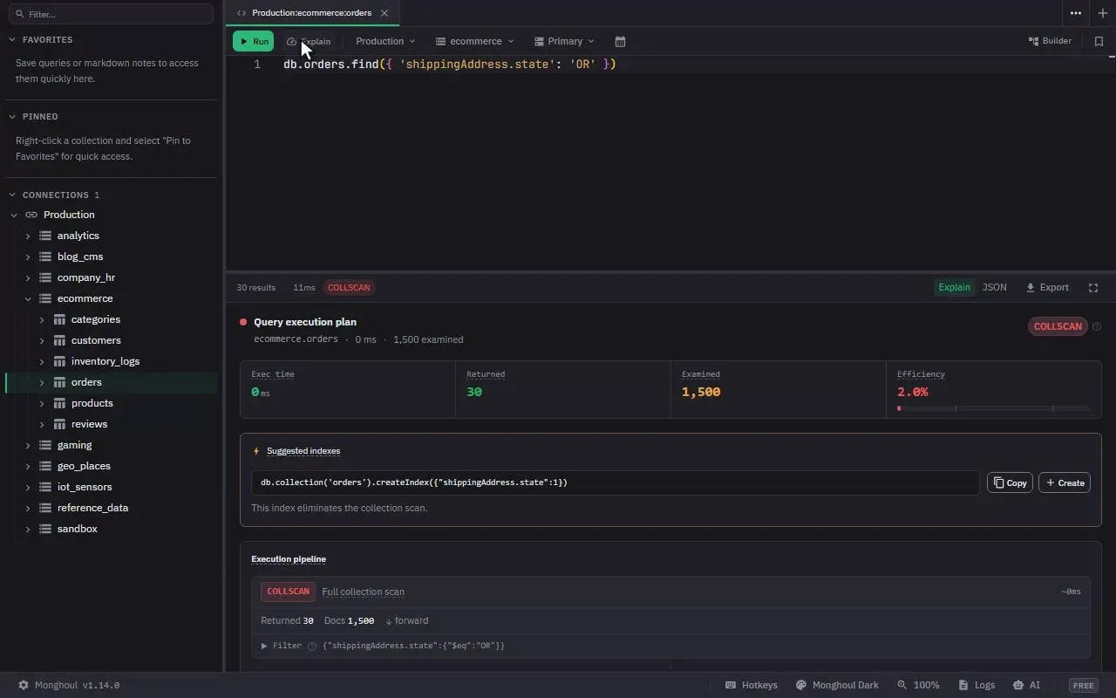The height and width of the screenshot is (698, 1116).
Task: Focus the sidebar Filter input
Action: click(111, 14)
